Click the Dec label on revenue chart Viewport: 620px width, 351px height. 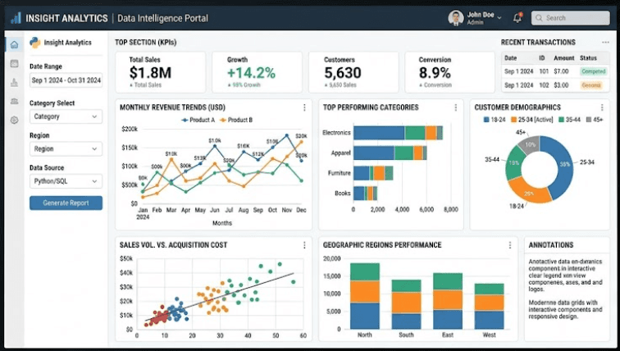pos(301,210)
